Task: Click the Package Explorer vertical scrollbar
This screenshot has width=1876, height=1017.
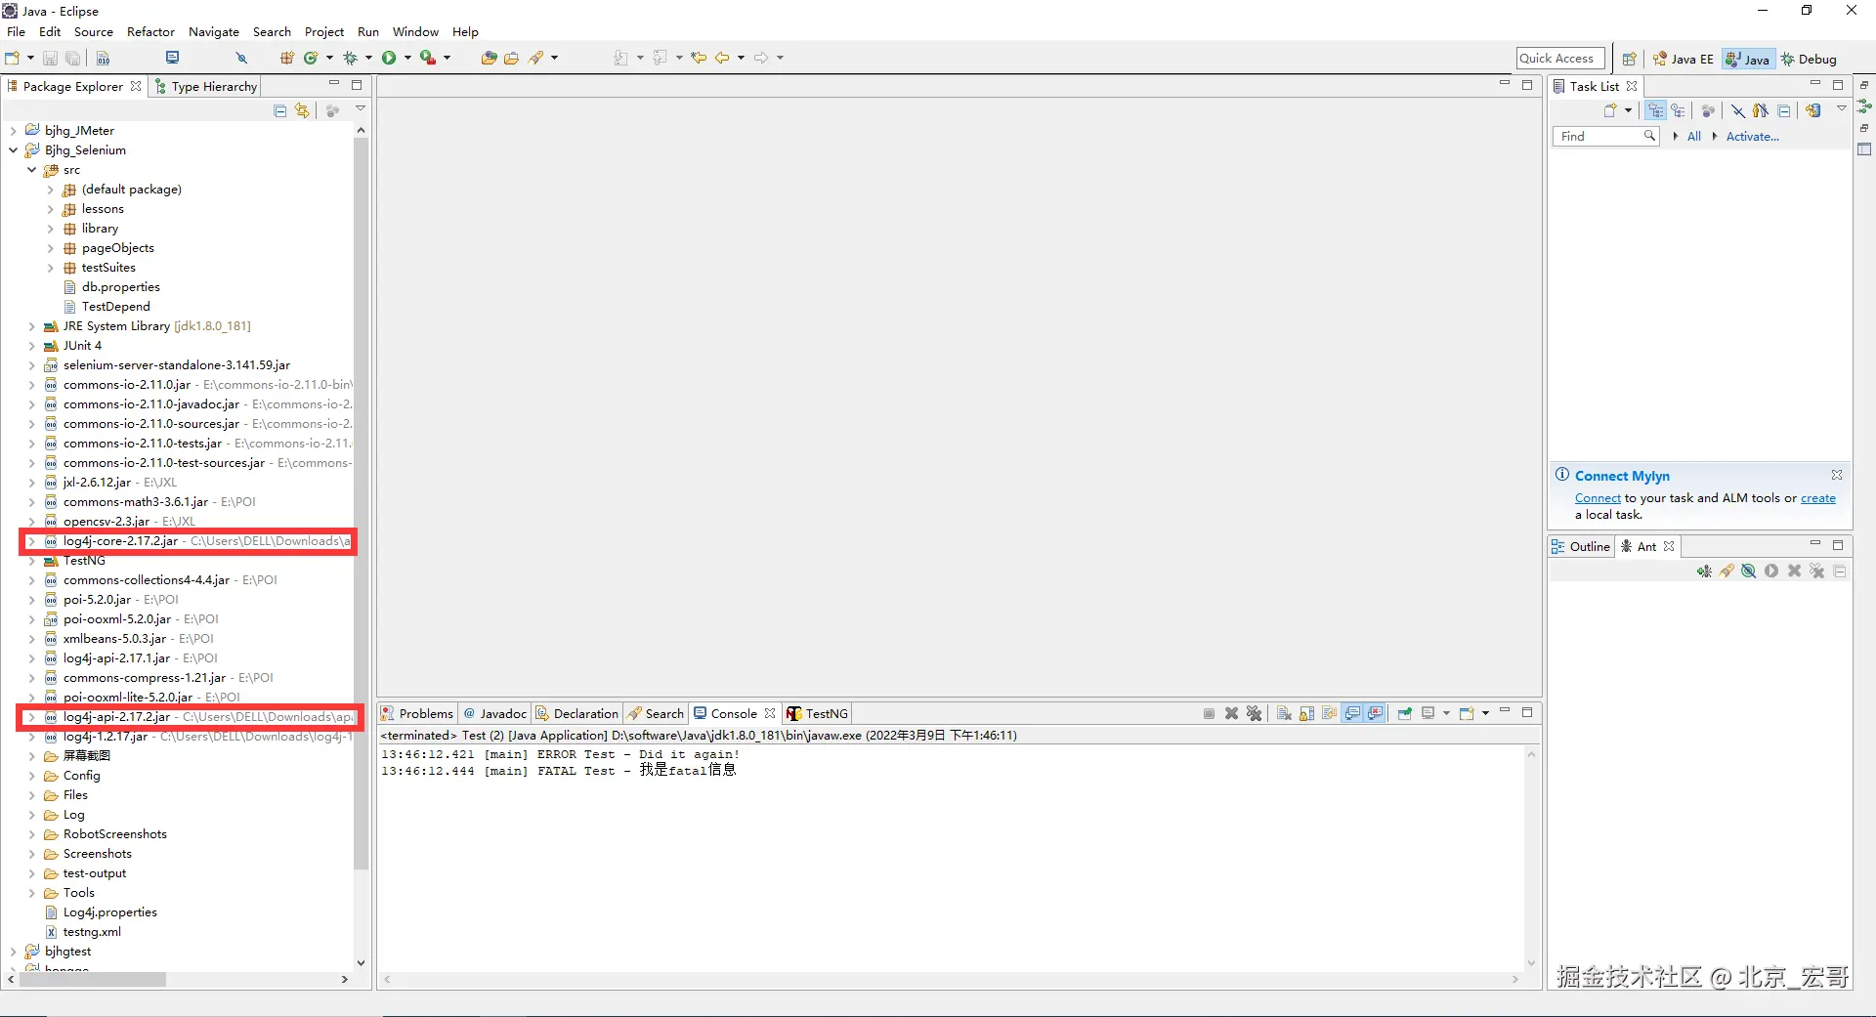Action: tap(361, 503)
